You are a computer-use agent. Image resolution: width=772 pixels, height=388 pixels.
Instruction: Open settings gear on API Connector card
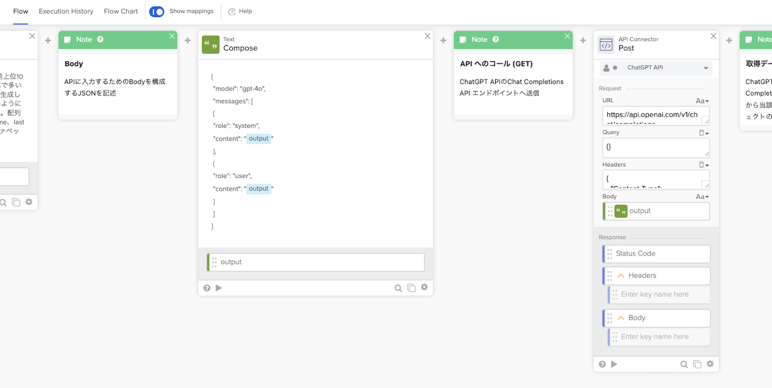[x=710, y=364]
